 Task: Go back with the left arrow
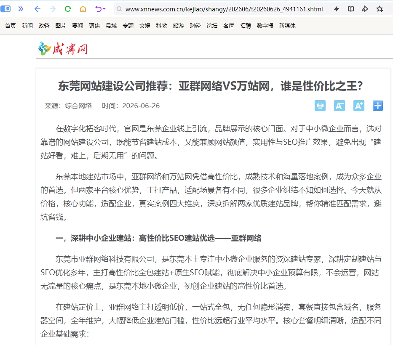click(x=37, y=9)
